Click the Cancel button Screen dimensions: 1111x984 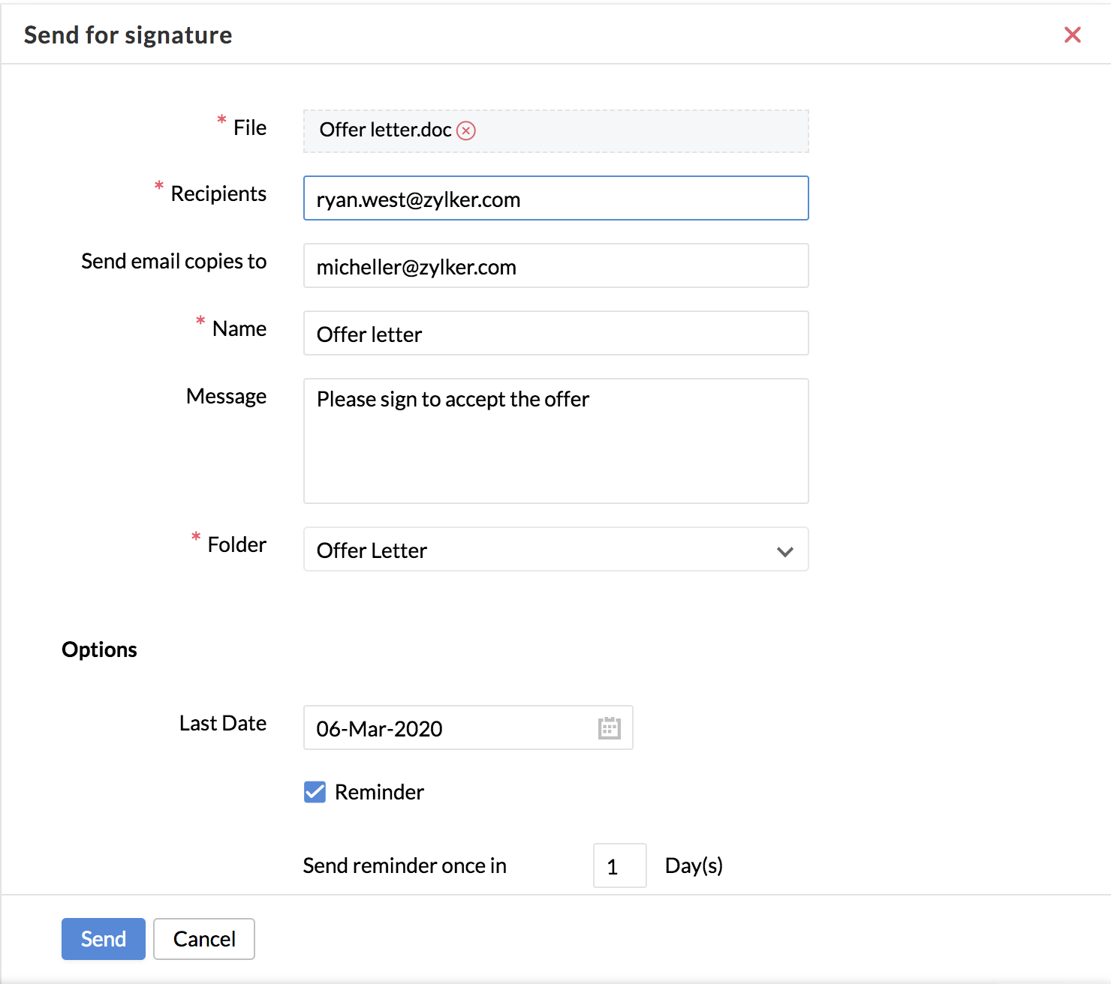204,939
